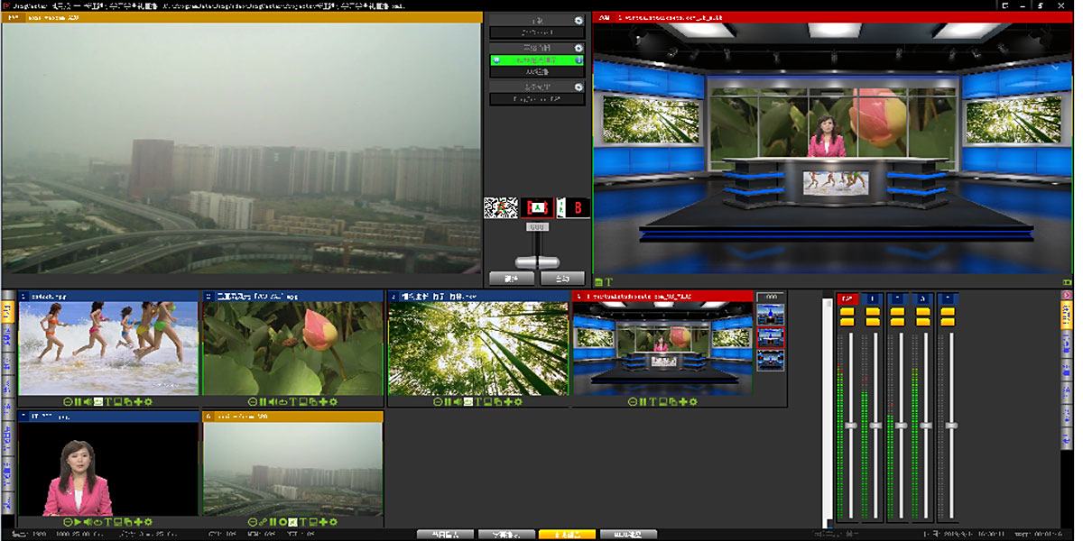The image size is (1083, 541).
Task: Open settings gear for bamboo forest source
Action: (x=519, y=402)
